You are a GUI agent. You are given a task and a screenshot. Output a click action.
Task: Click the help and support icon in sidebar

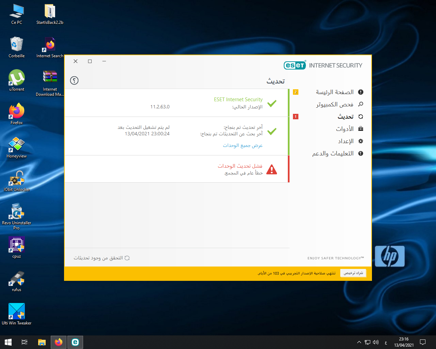[x=361, y=153]
